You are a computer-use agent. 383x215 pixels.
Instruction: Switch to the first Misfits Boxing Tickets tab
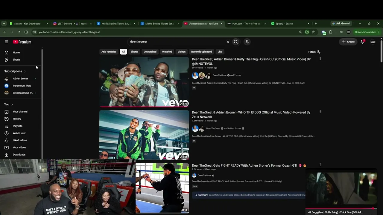(116, 24)
